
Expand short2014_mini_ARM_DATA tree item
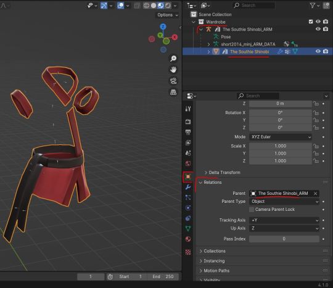(208, 44)
